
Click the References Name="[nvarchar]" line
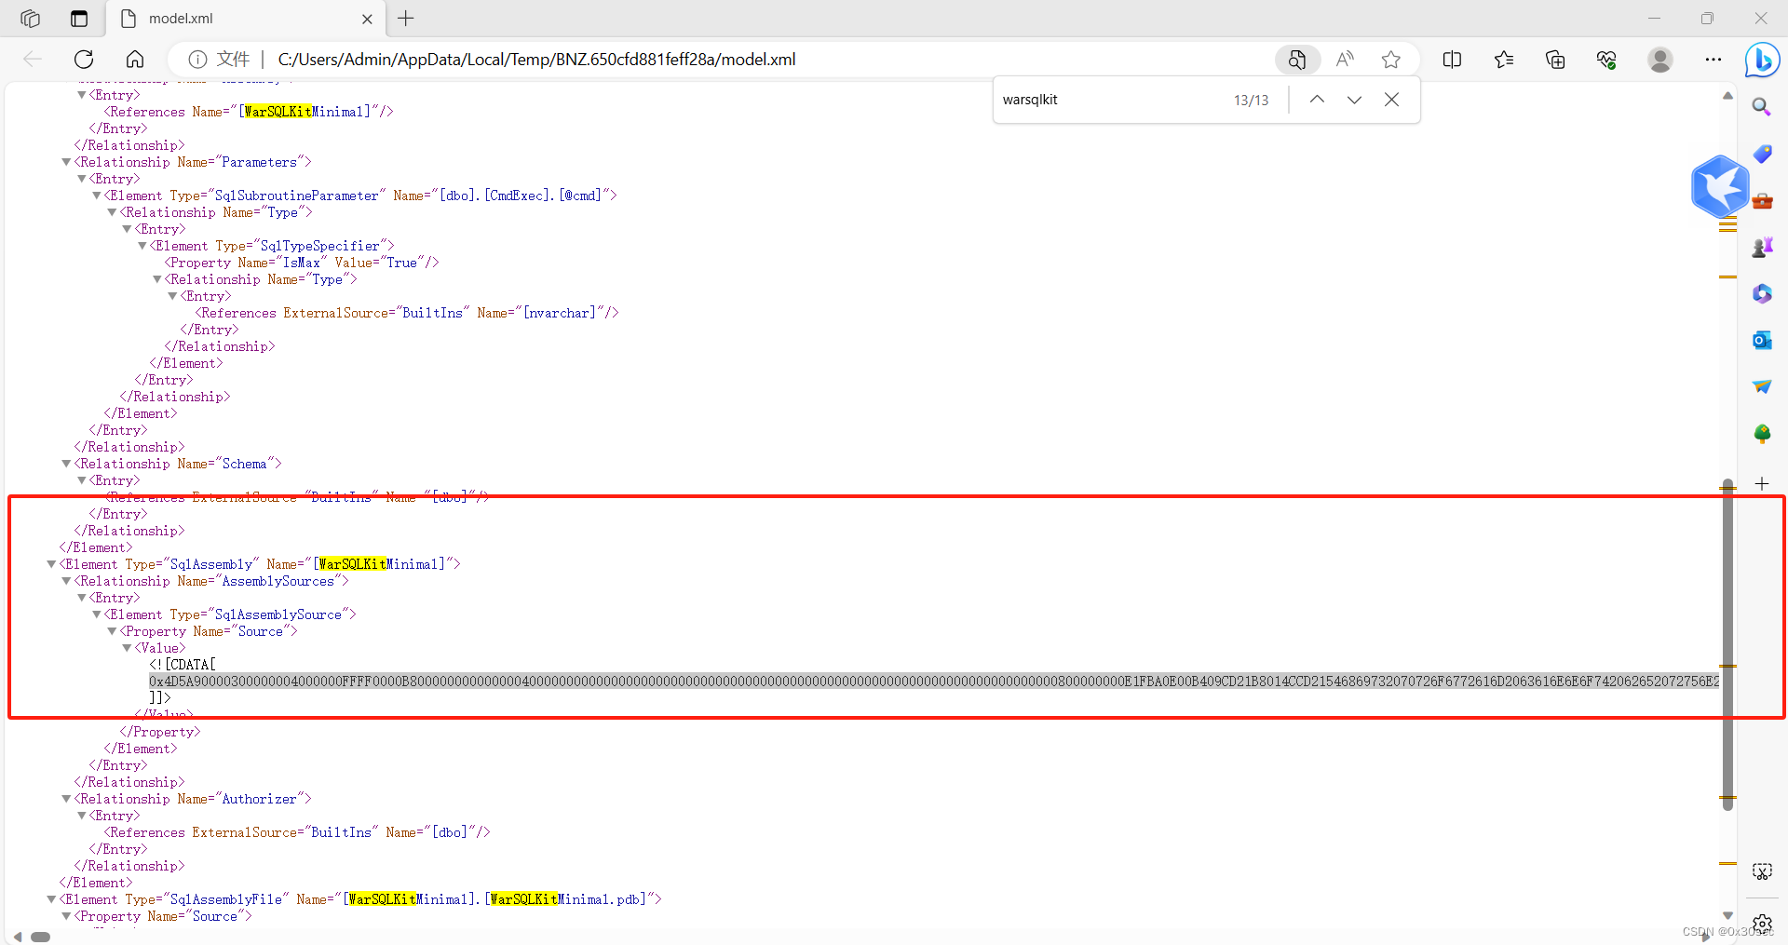407,313
